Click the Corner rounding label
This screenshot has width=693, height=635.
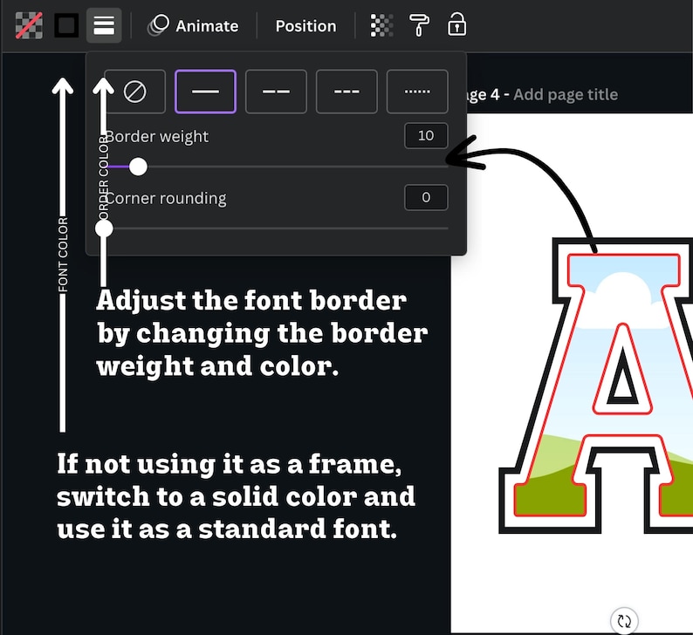[x=166, y=198]
